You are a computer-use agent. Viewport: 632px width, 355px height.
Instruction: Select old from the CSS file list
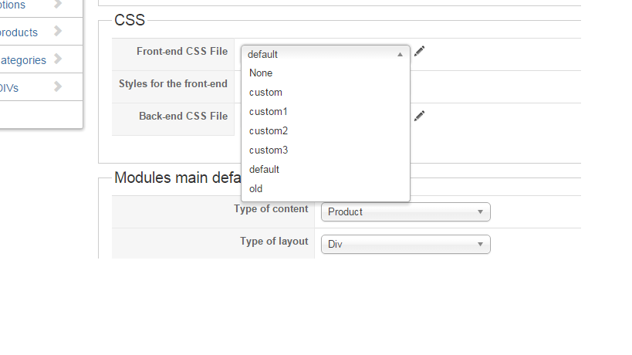coord(256,188)
